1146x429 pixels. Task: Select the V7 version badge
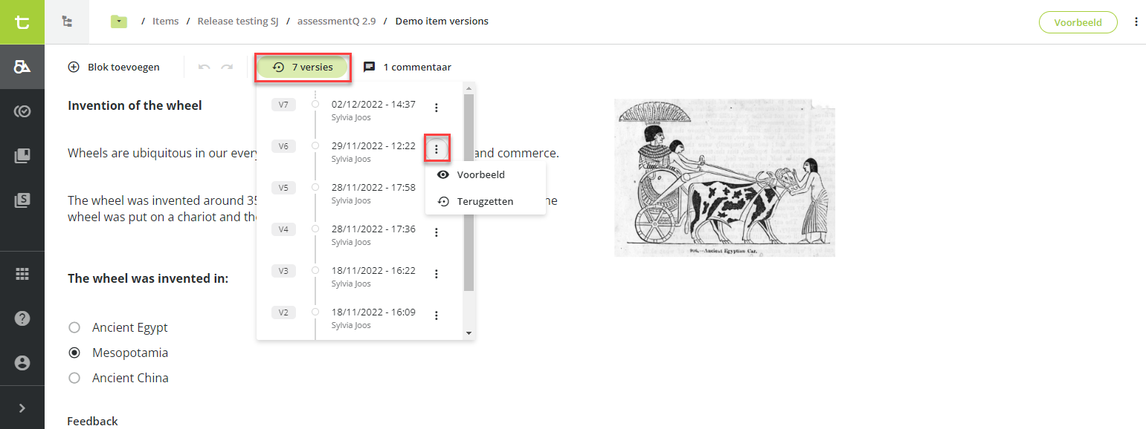283,105
